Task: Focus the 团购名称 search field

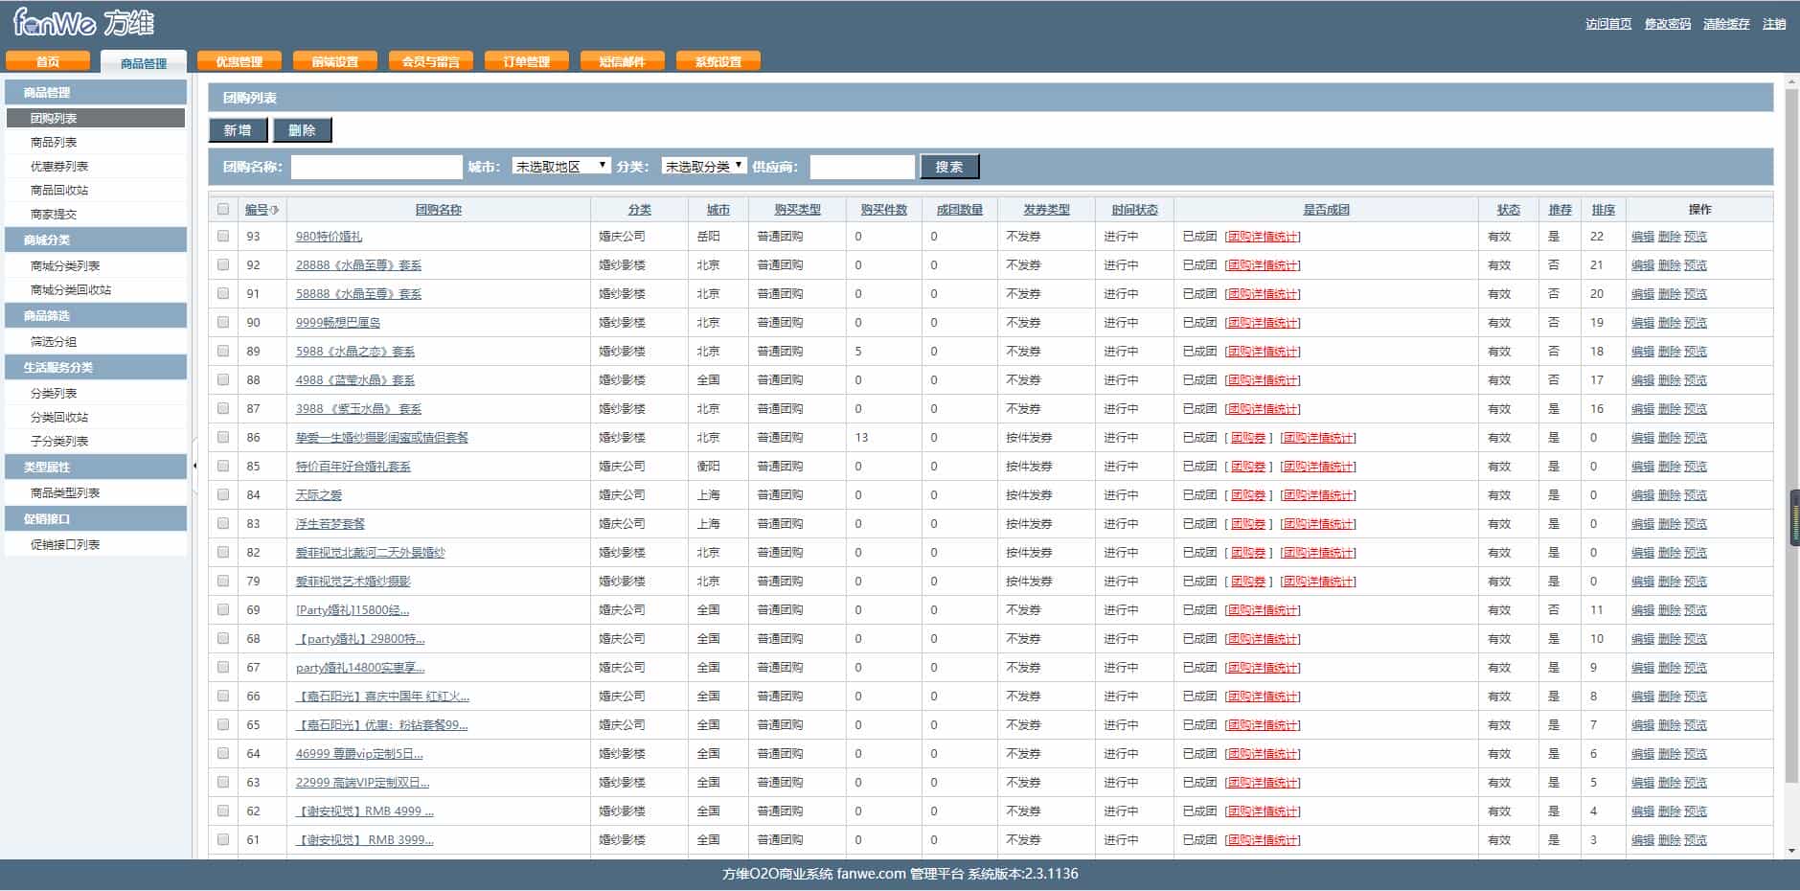Action: 376,167
